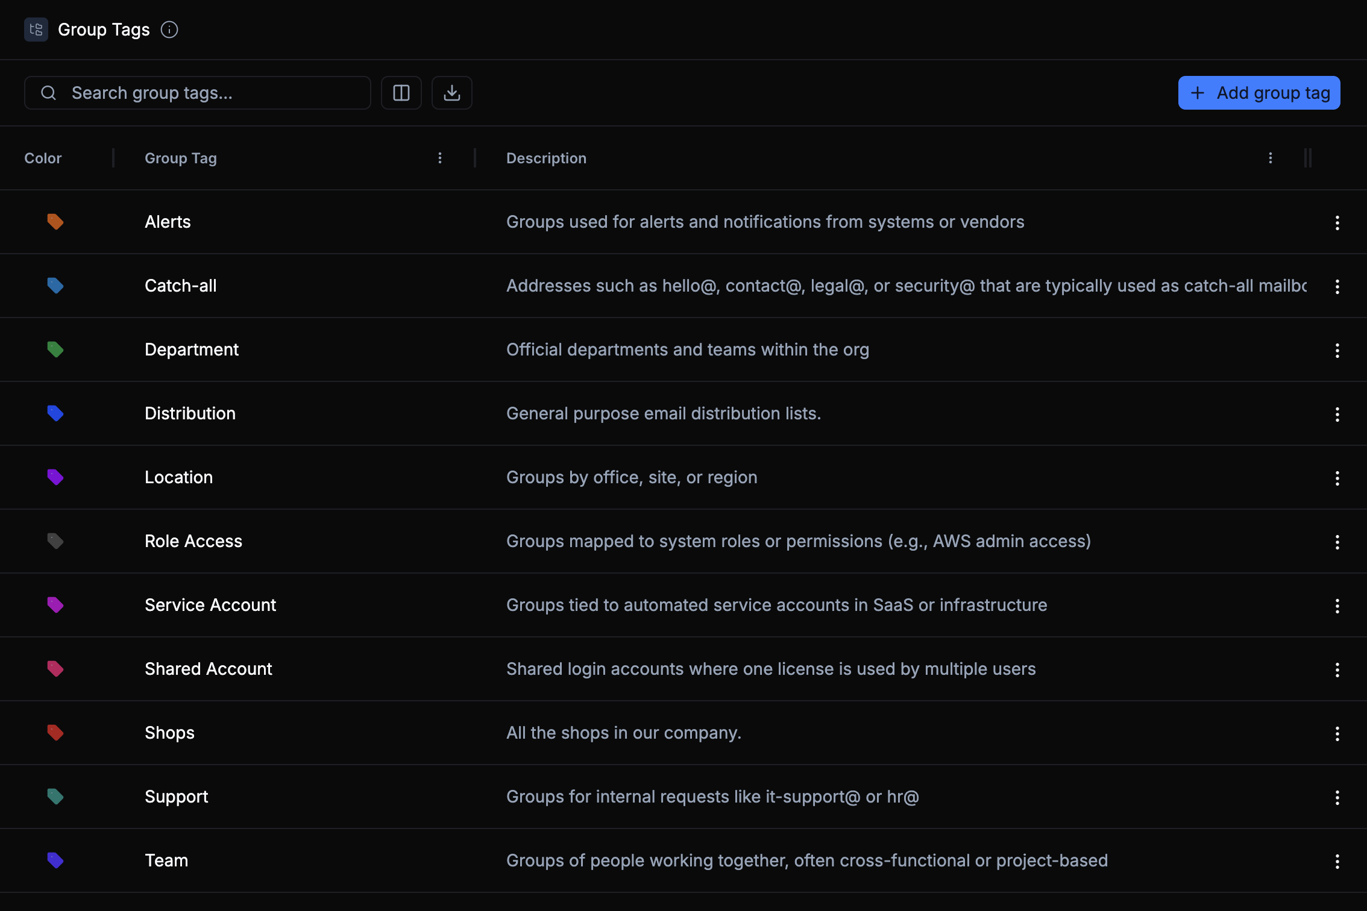Open the Shops row kebab menu
Screen dimensions: 1367x911
point(1337,733)
